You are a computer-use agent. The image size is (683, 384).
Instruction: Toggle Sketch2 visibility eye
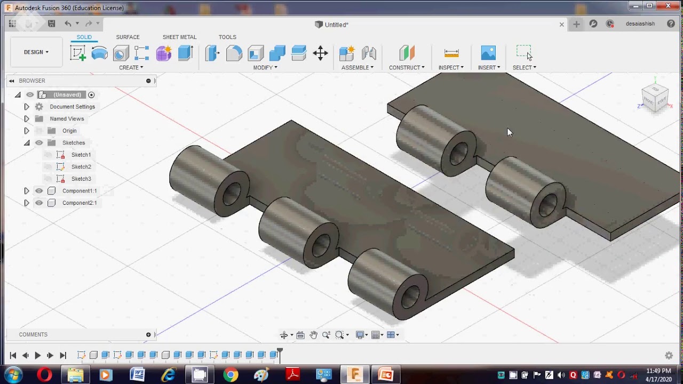(48, 167)
